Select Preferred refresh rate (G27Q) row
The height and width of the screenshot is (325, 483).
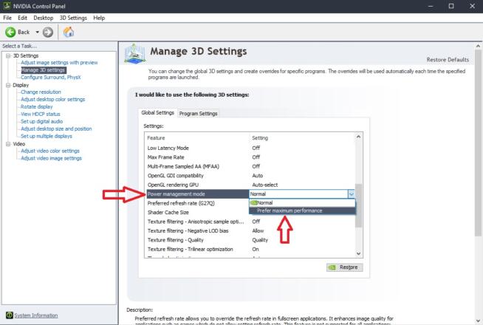197,203
